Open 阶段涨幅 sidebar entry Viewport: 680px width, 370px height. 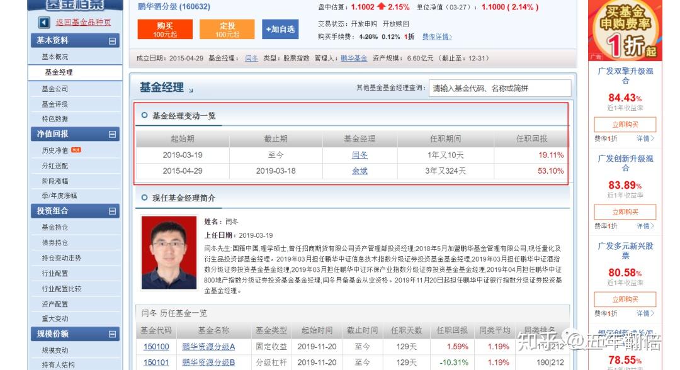55,181
